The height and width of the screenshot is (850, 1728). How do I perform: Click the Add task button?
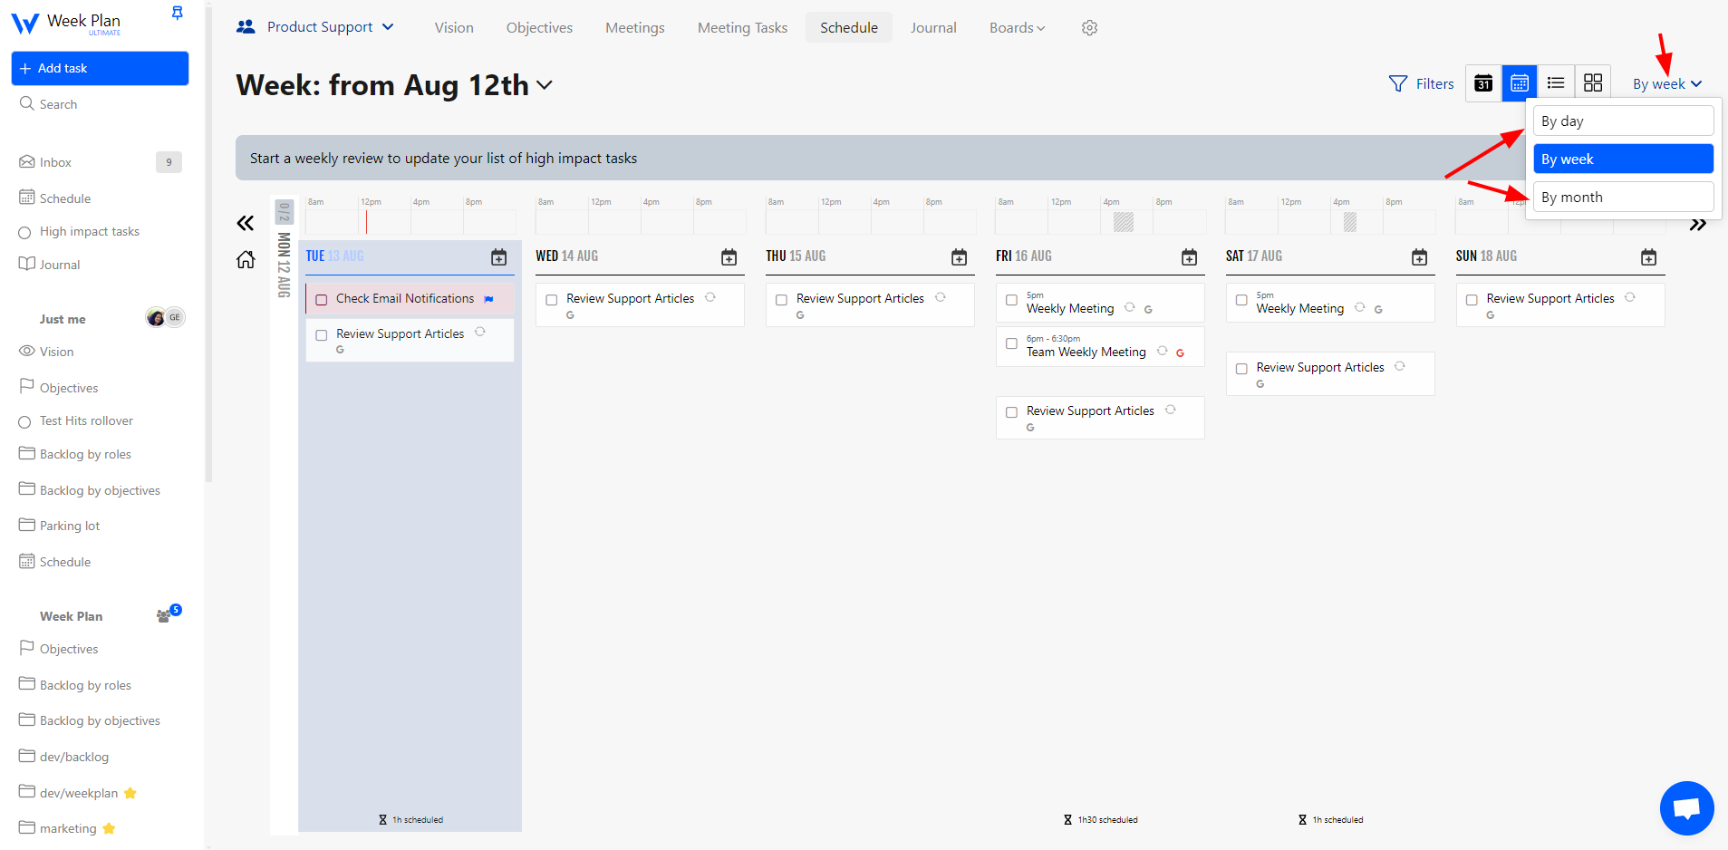tap(100, 68)
